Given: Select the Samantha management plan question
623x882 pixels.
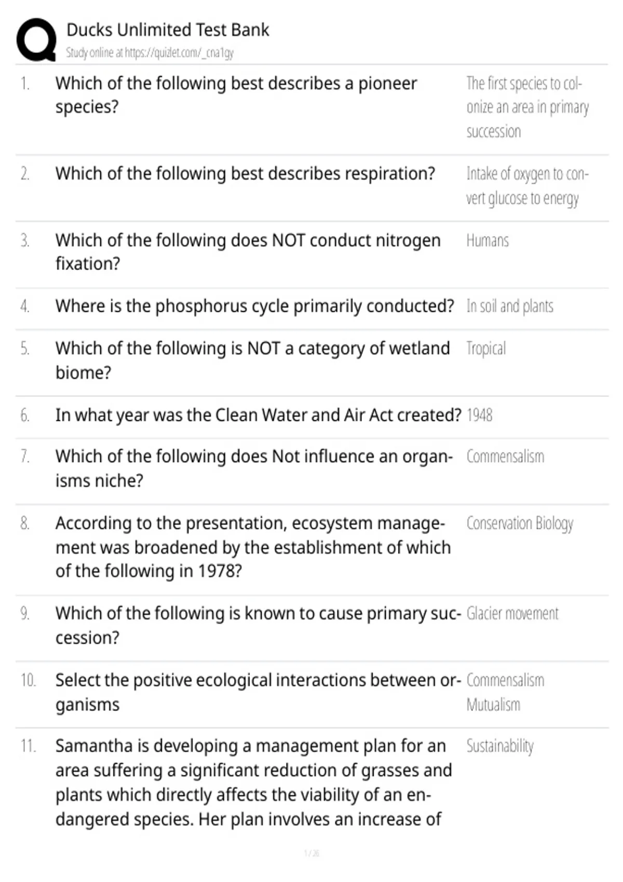Looking at the screenshot, I should click(x=254, y=782).
